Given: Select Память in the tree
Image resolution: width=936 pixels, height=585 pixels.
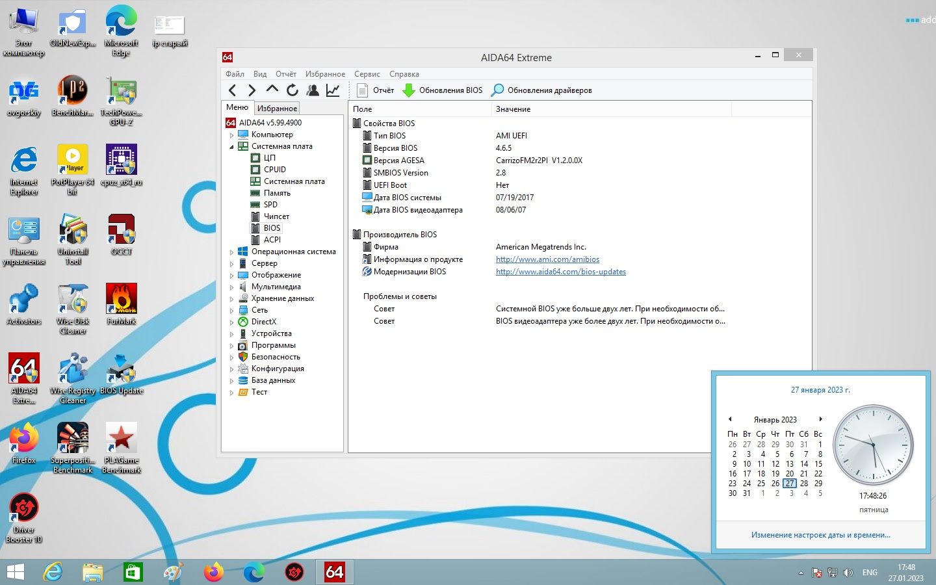Looking at the screenshot, I should coord(277,193).
